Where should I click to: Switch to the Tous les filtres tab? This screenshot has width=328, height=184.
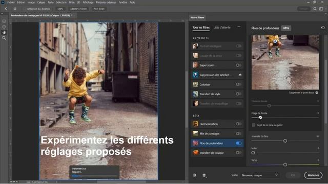201,27
